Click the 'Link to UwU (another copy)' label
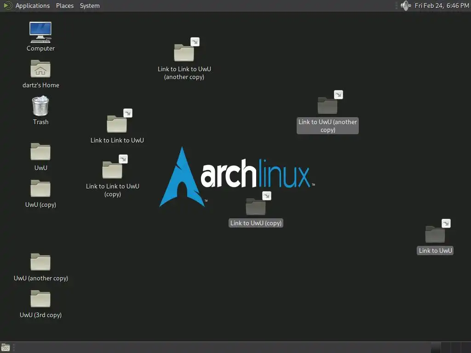 pos(327,126)
